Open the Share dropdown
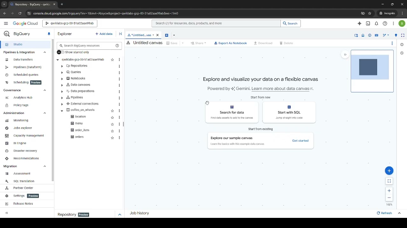The width and height of the screenshot is (407, 228). (198, 43)
